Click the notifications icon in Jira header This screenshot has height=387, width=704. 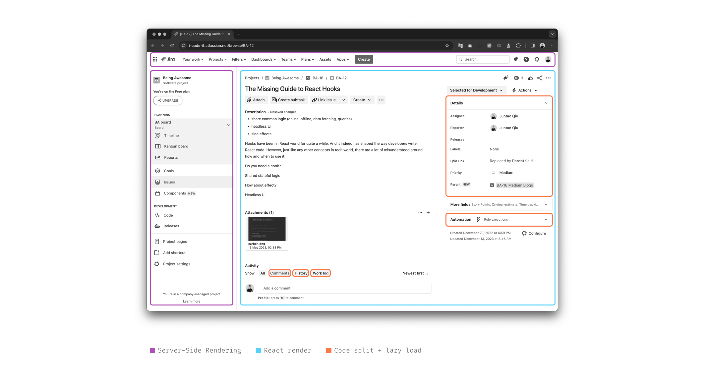515,59
